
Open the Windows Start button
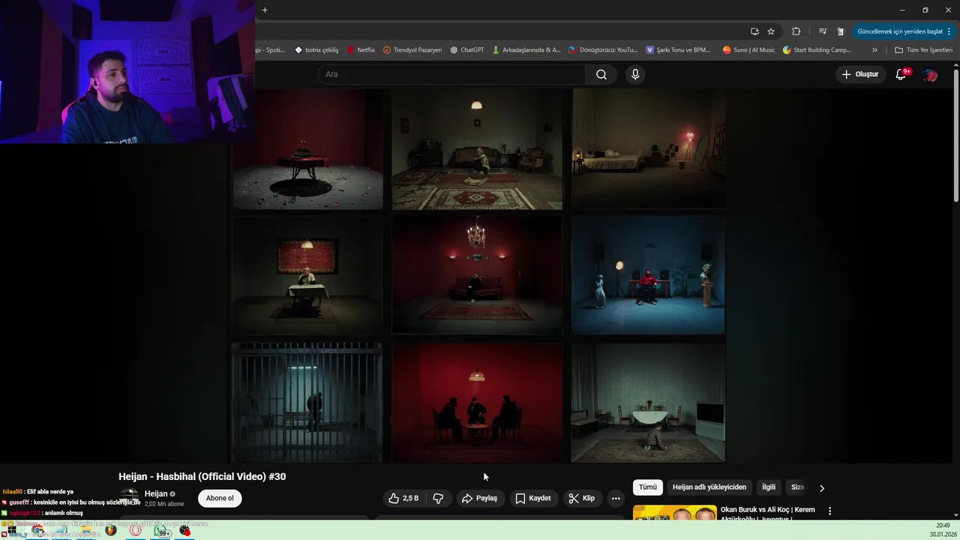point(12,530)
